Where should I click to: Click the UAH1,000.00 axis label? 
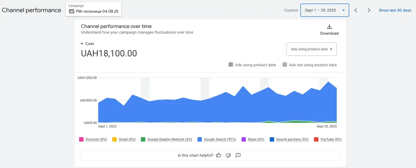pos(87,78)
